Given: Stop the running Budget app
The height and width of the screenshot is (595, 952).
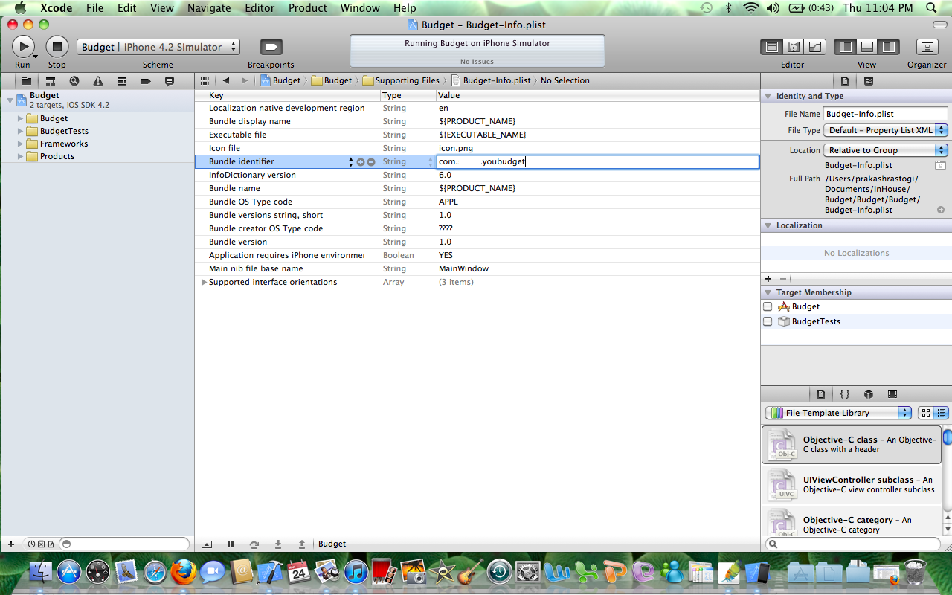Looking at the screenshot, I should [57, 46].
